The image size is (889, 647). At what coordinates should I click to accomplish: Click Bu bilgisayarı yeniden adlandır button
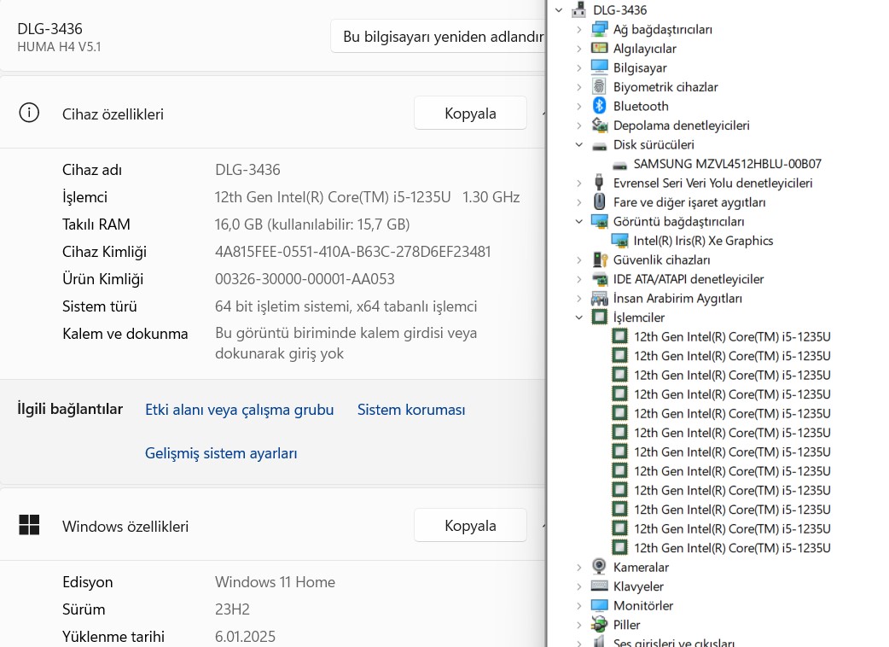tap(439, 37)
